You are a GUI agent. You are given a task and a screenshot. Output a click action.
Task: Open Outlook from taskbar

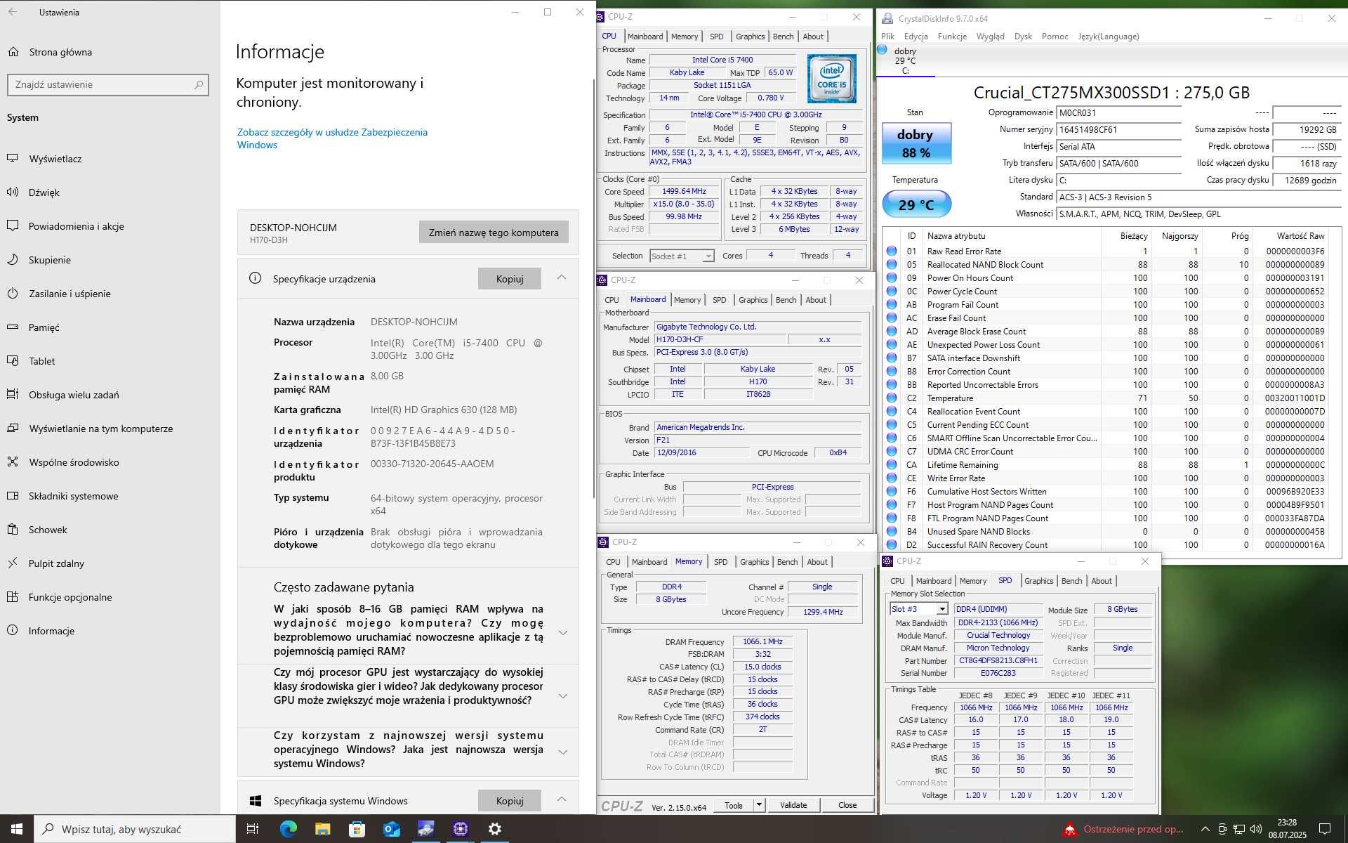391,829
